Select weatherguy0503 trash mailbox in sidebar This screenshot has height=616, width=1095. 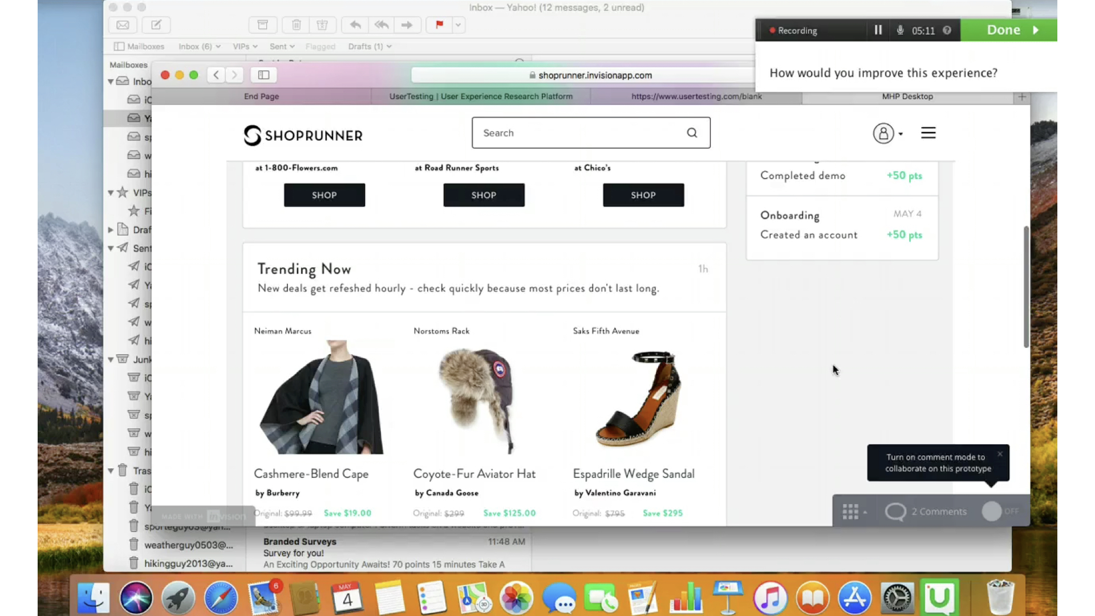(x=180, y=545)
